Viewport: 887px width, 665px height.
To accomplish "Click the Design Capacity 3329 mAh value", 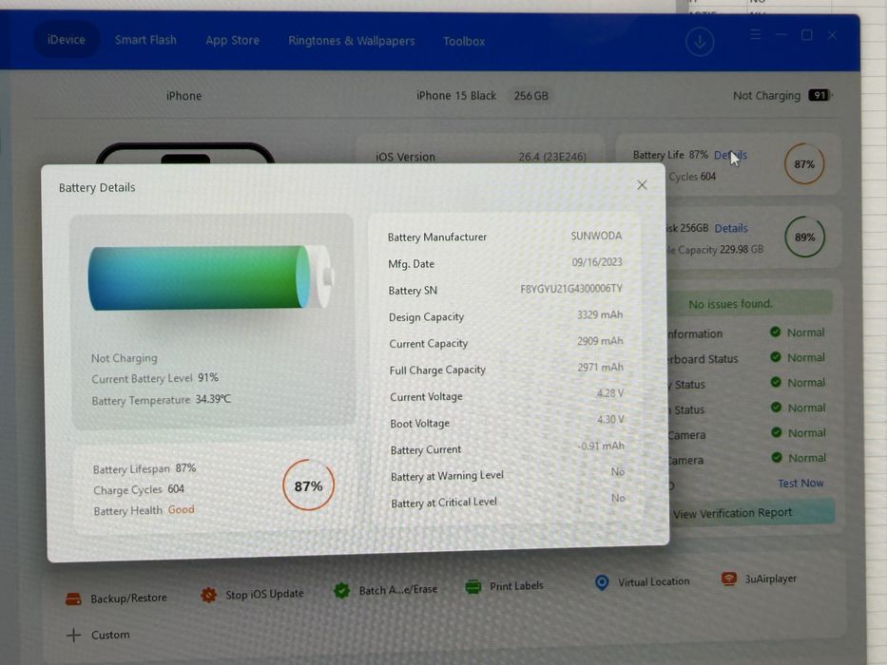I will 600,315.
